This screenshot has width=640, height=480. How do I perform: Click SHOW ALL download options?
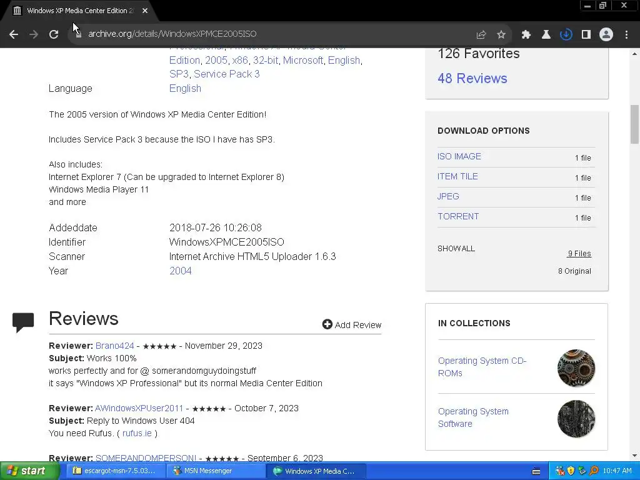click(456, 249)
